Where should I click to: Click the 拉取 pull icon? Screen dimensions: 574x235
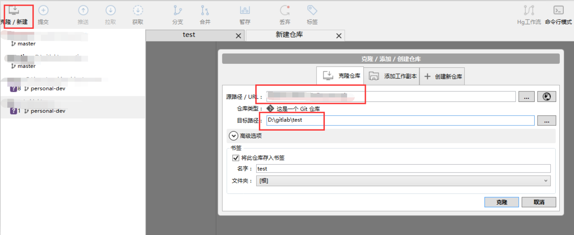(110, 11)
